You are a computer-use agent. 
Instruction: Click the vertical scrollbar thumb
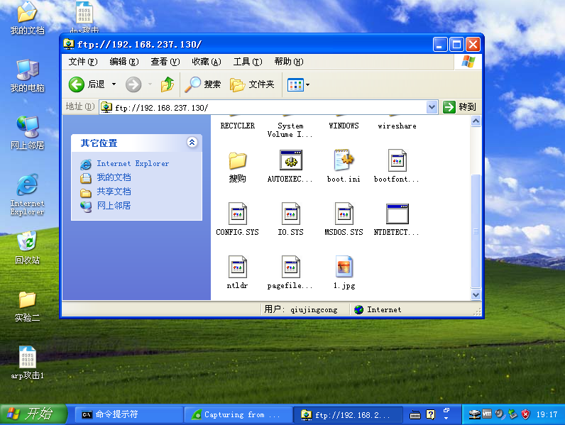coord(476,231)
